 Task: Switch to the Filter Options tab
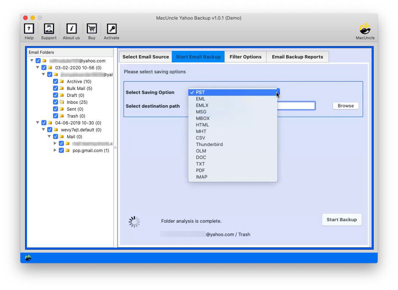tap(245, 57)
